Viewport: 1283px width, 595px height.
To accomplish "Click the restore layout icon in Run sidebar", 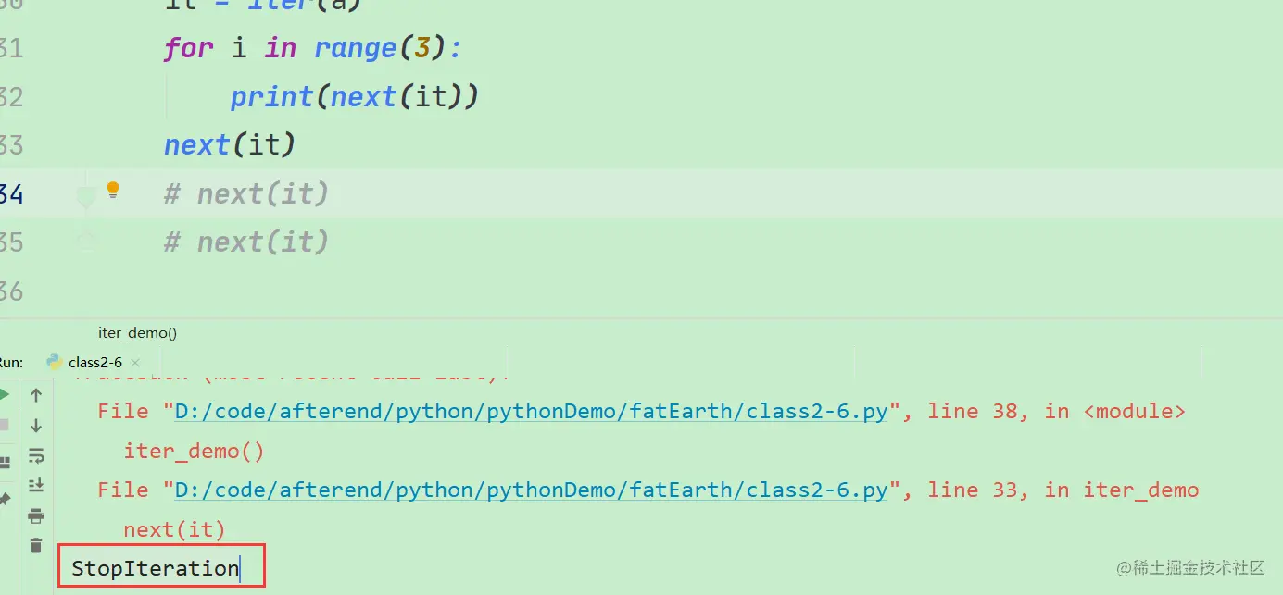I will pos(4,462).
